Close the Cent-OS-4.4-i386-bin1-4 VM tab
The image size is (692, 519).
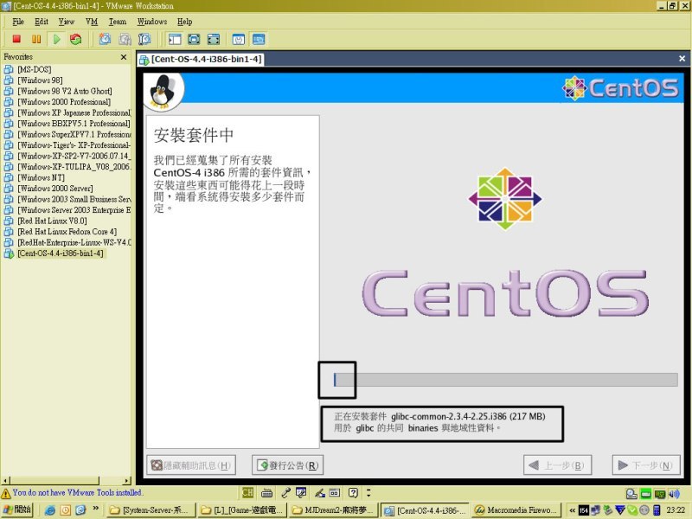click(682, 58)
